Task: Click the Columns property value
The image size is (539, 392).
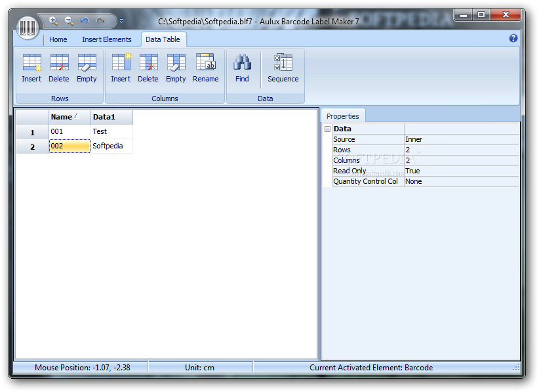Action: point(462,160)
